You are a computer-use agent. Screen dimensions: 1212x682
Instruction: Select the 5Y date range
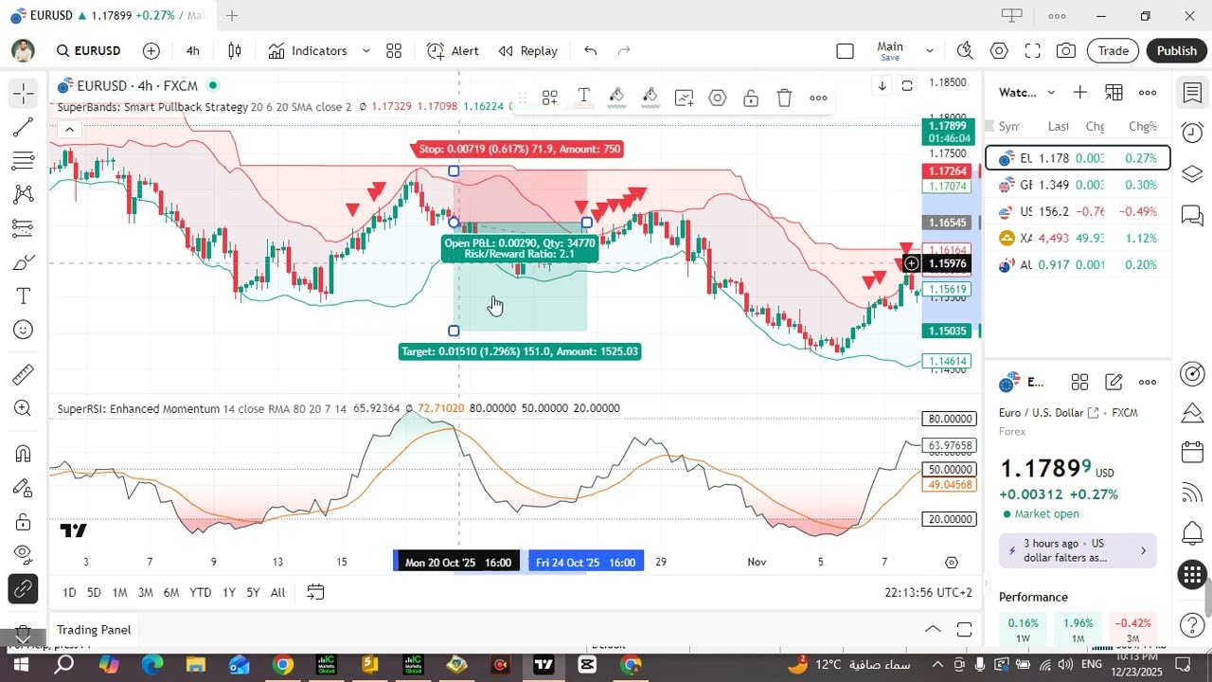[253, 593]
